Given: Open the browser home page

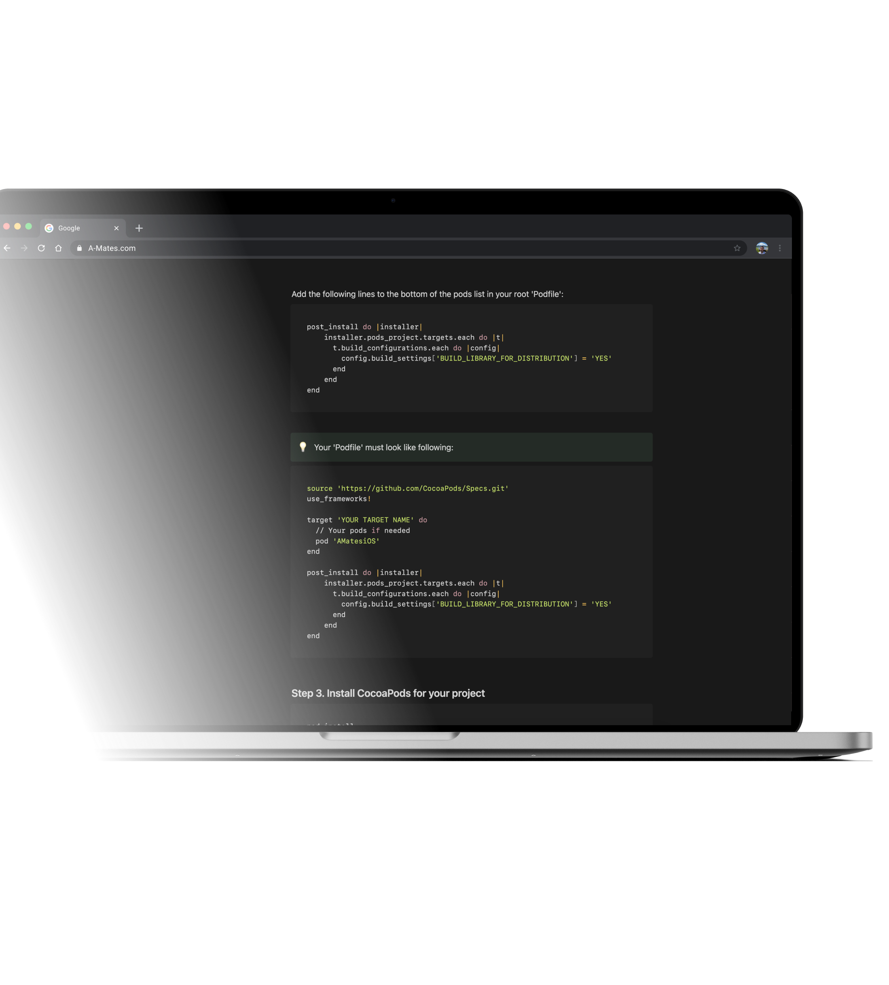Looking at the screenshot, I should (59, 248).
